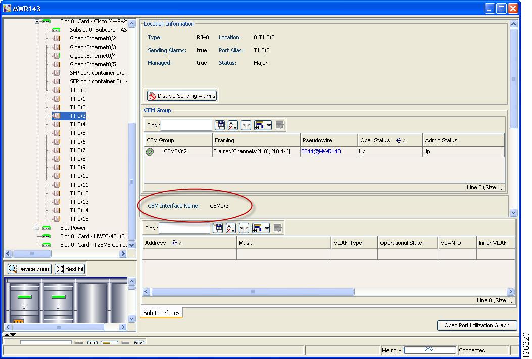Click the up arrow of the properties panel scrollbar
Screen dimensions: 532x359
click(513, 24)
